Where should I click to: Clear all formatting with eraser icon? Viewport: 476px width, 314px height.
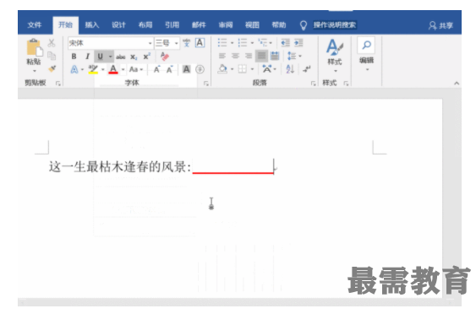[165, 57]
